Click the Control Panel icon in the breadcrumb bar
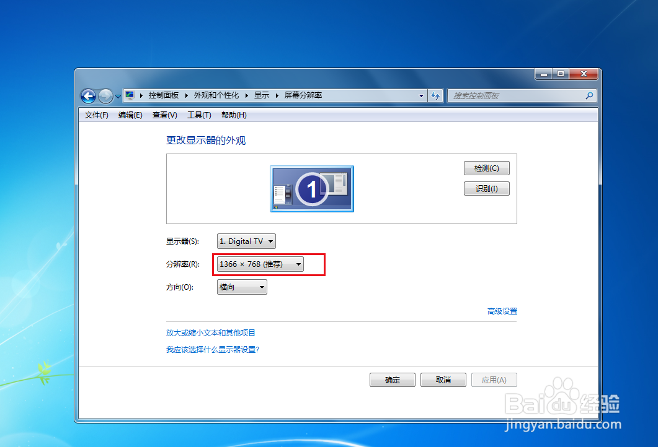Screen dimensions: 658x447 [x=130, y=95]
